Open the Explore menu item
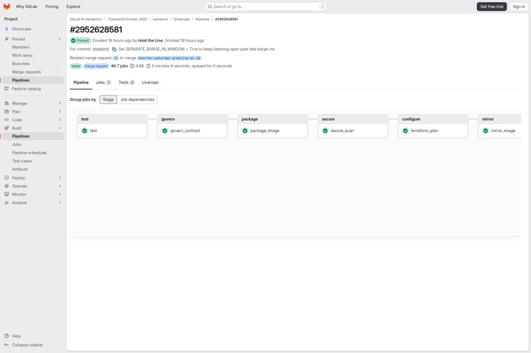Viewport: 531px width, 353px height. [73, 7]
